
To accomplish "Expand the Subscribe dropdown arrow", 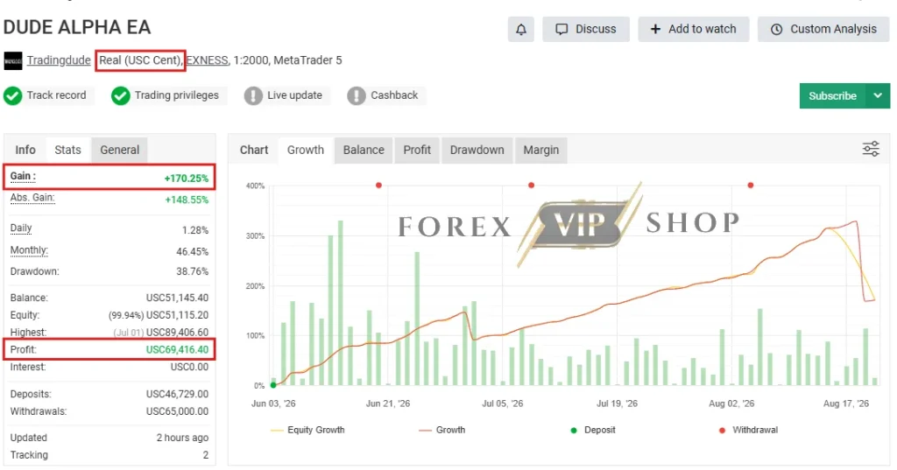I will pos(878,96).
